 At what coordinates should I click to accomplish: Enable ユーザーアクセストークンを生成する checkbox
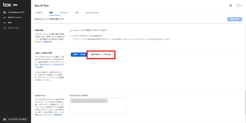pos(70,36)
